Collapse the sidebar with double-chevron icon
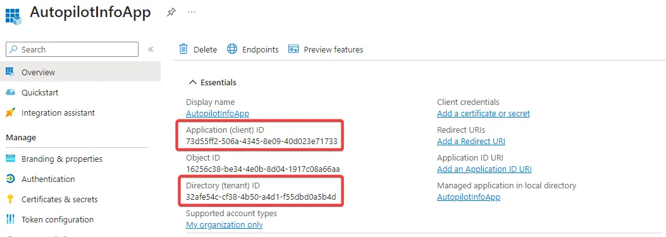666x237 pixels. click(151, 49)
